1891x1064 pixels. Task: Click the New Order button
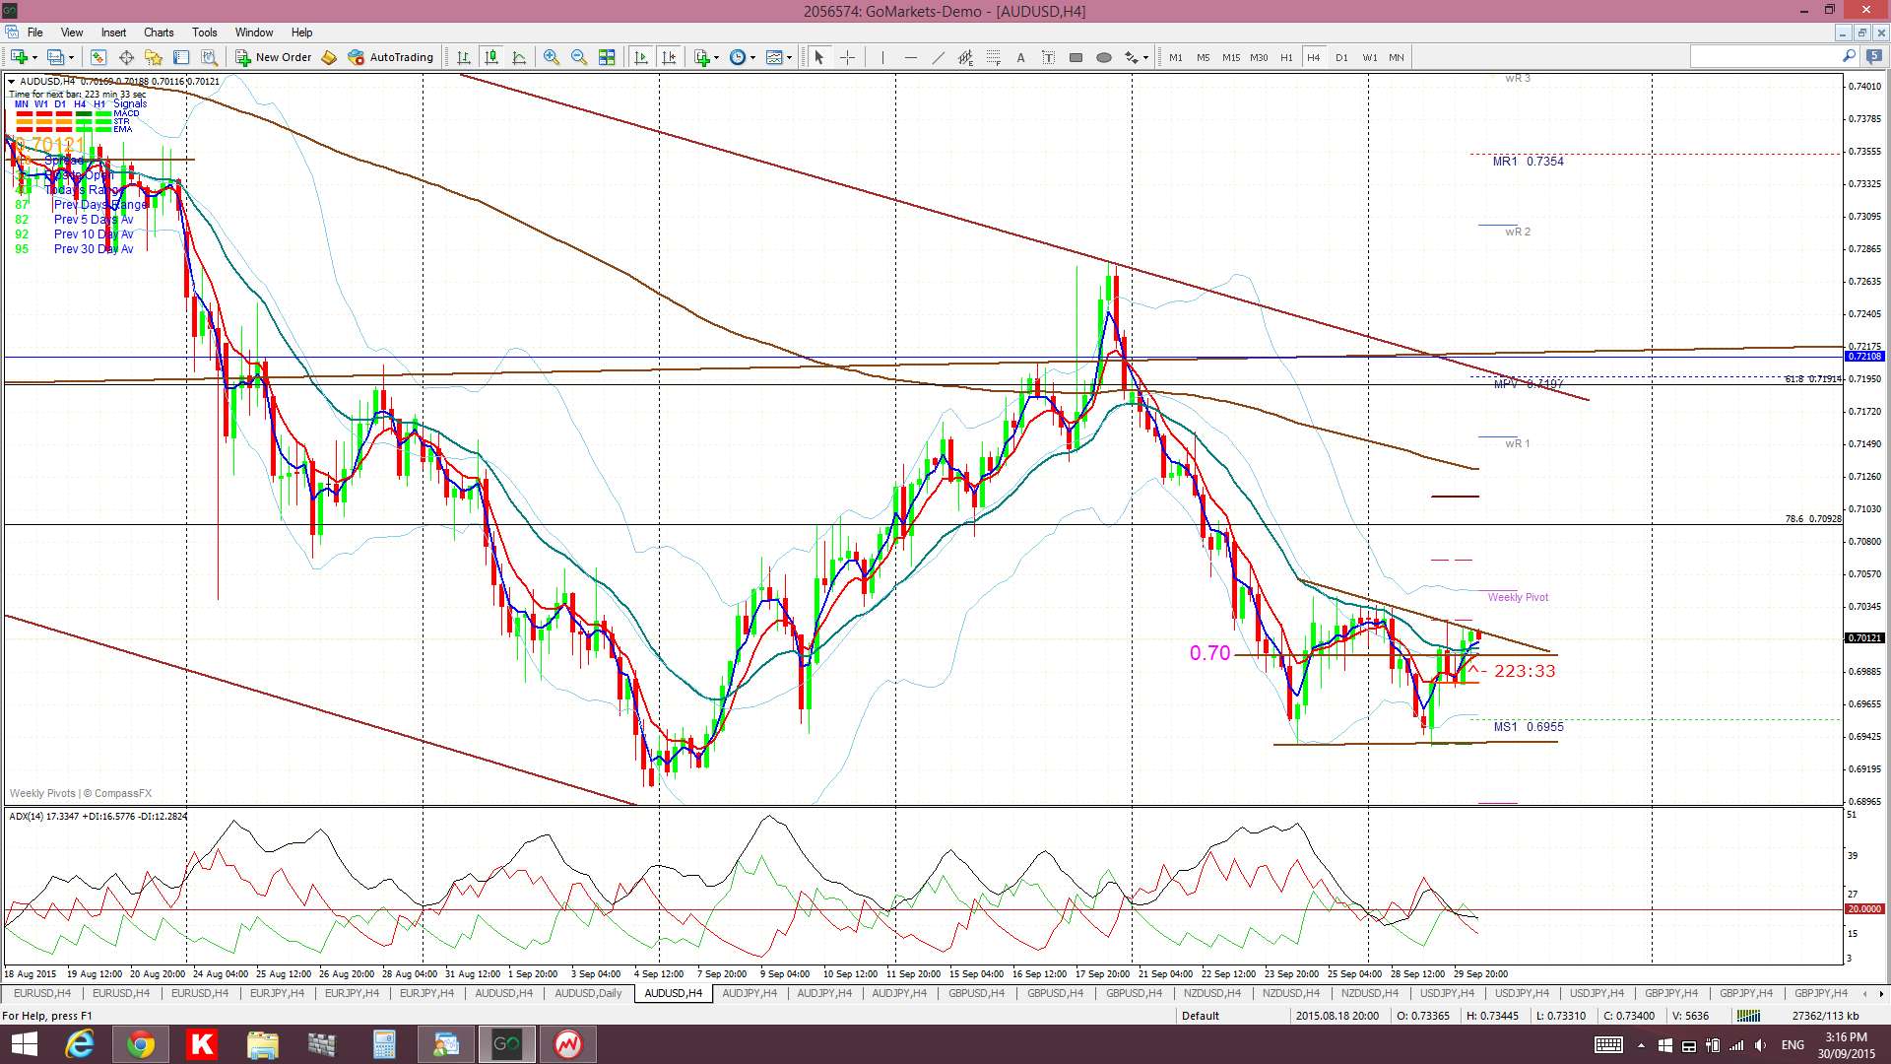pyautogui.click(x=274, y=57)
